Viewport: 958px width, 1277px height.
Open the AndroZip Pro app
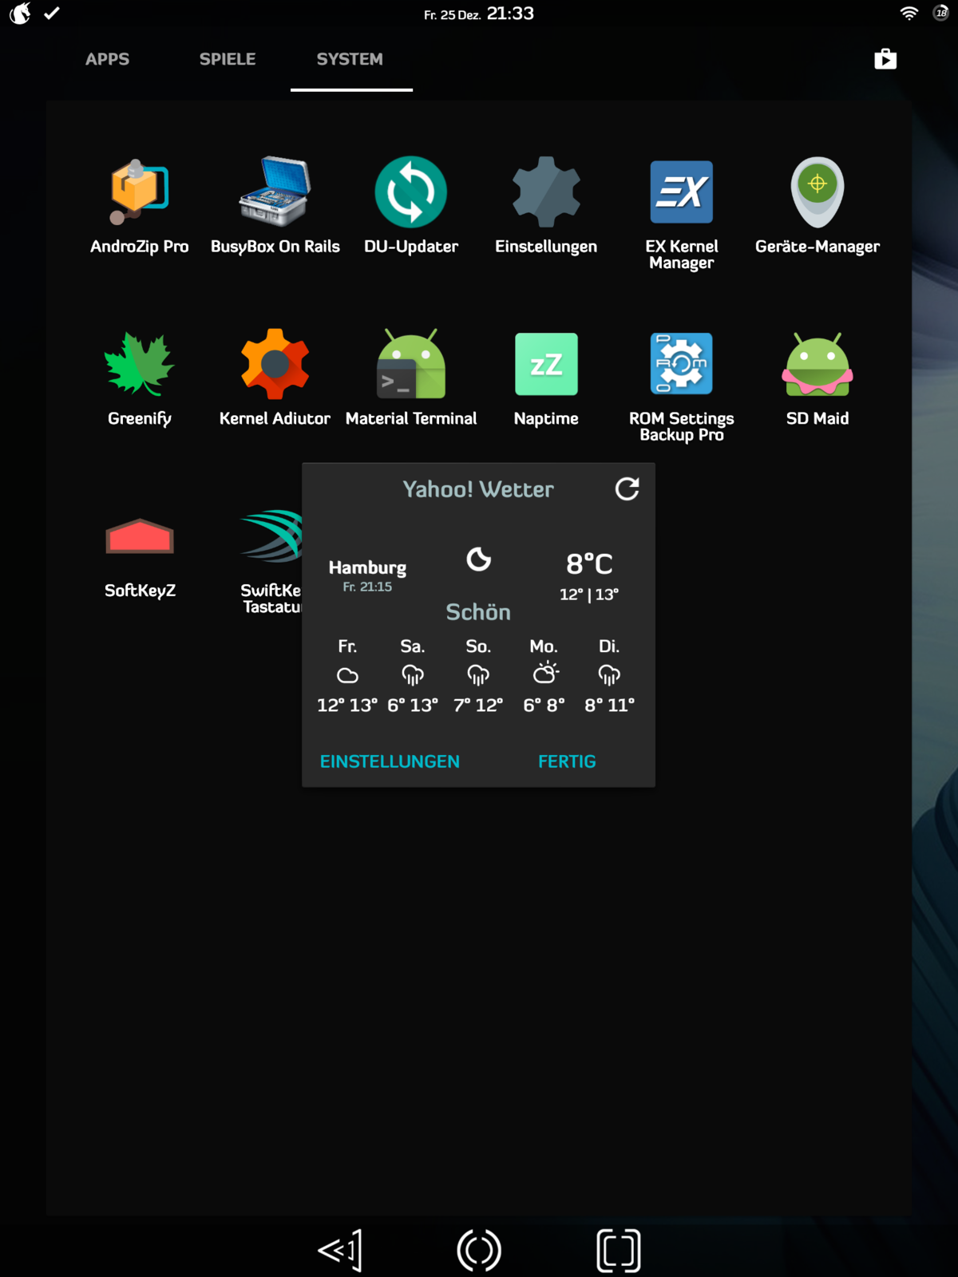[139, 193]
